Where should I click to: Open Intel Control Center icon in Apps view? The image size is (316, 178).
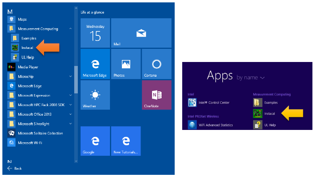(x=192, y=103)
